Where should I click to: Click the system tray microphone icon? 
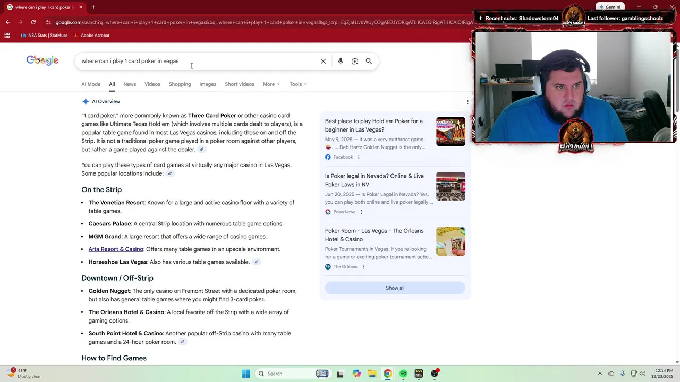623,374
